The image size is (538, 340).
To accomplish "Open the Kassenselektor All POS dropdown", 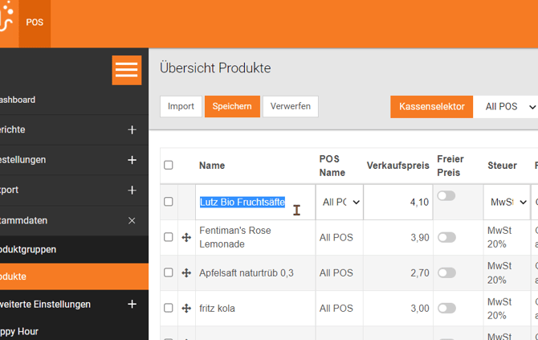I will (x=509, y=107).
